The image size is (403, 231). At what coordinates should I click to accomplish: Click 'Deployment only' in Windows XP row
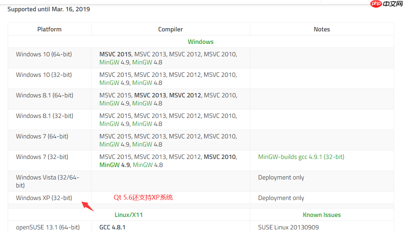[x=281, y=198]
